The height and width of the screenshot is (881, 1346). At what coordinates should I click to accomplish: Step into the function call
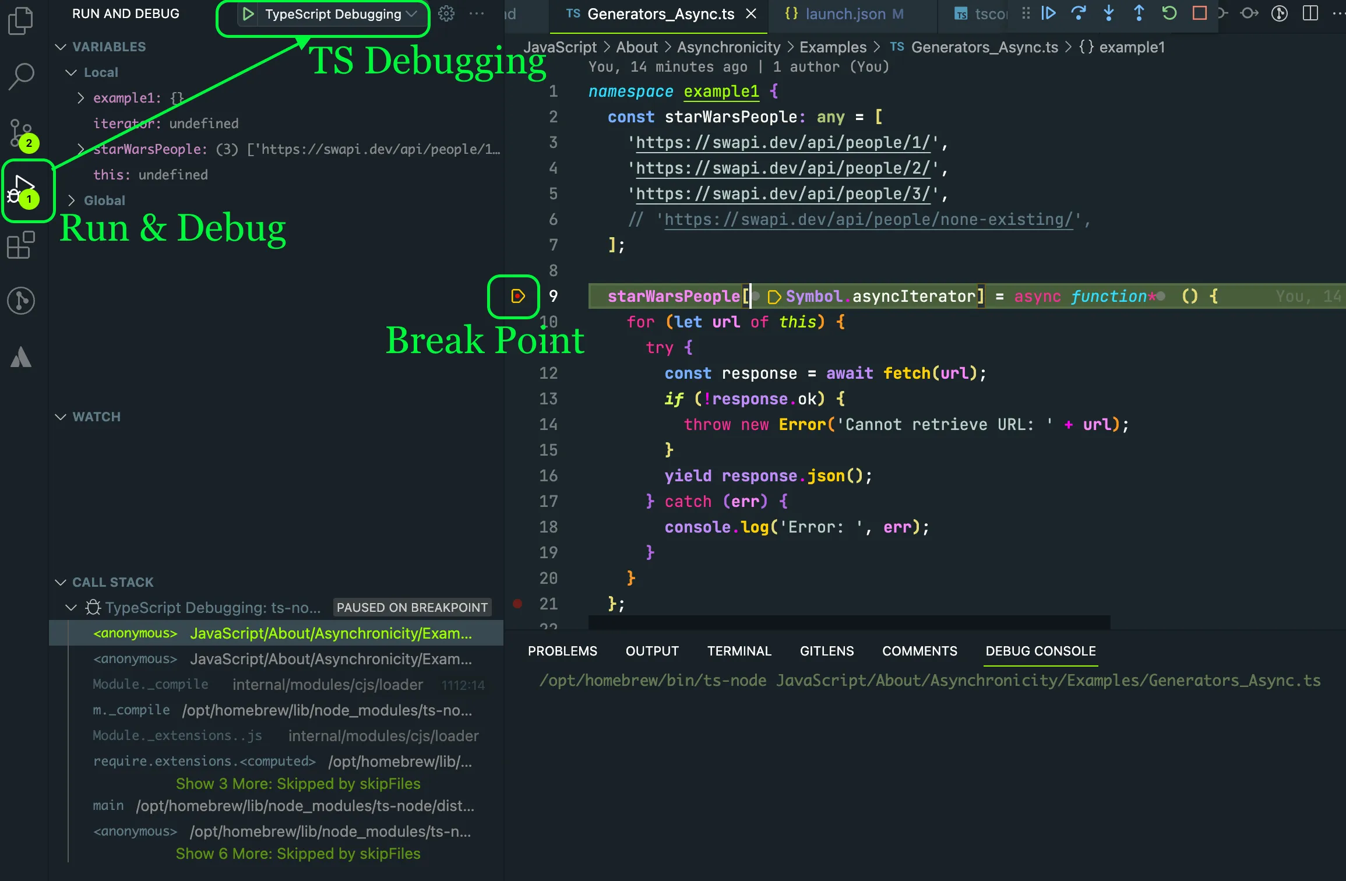[x=1109, y=13]
